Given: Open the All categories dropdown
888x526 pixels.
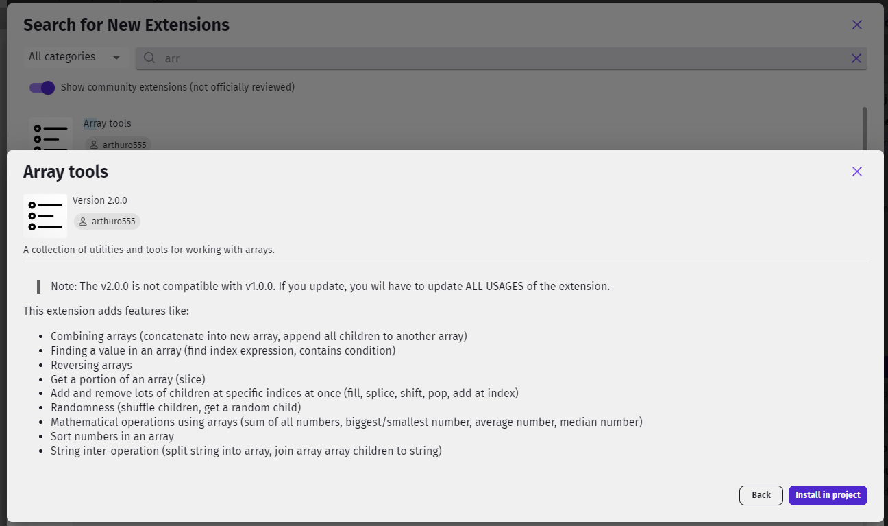Looking at the screenshot, I should click(75, 57).
